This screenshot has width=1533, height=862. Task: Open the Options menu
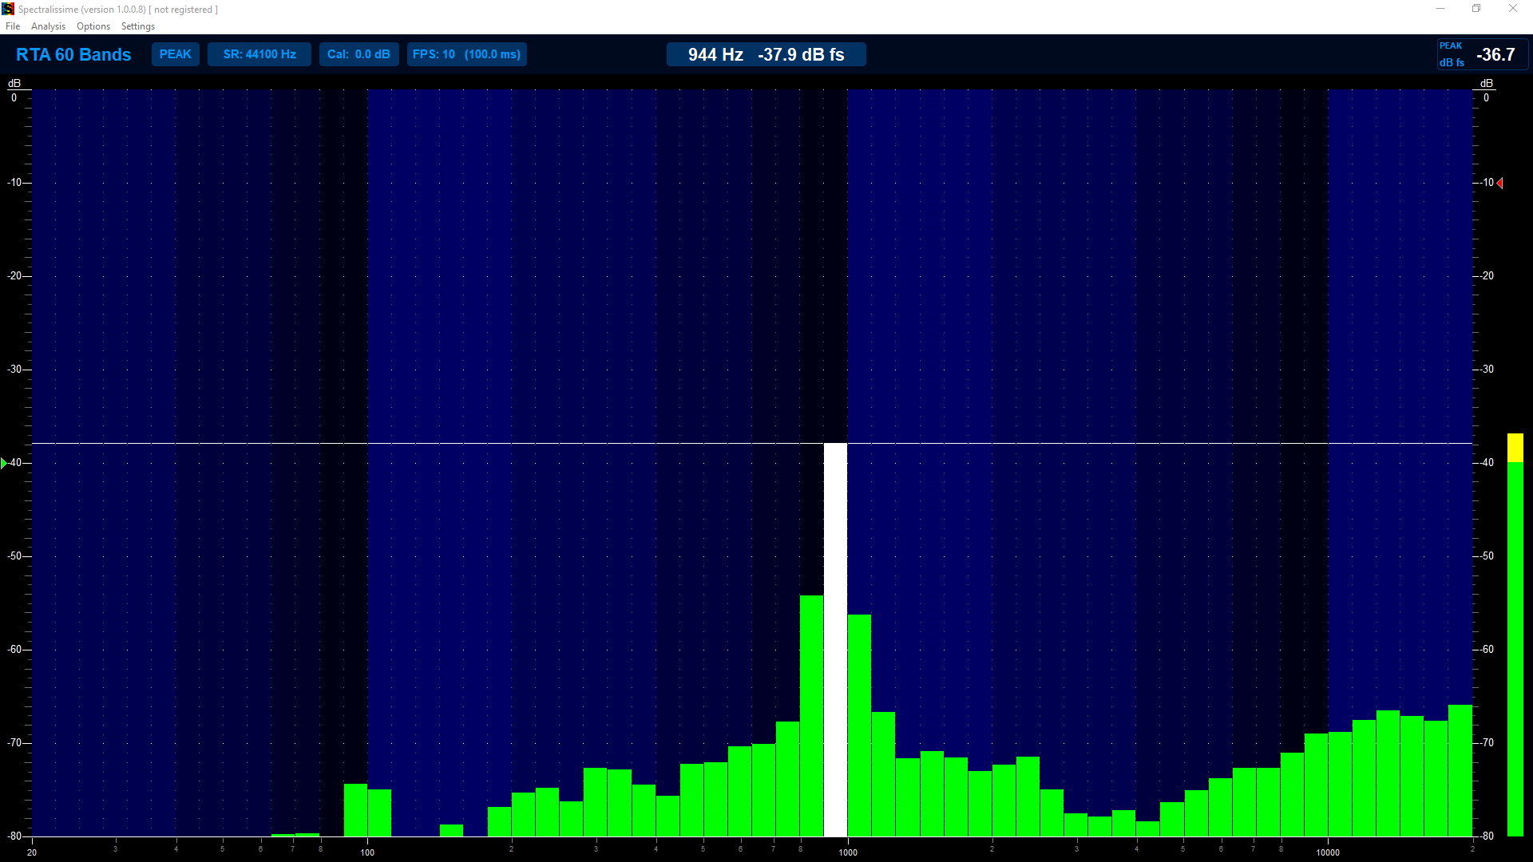click(x=93, y=26)
